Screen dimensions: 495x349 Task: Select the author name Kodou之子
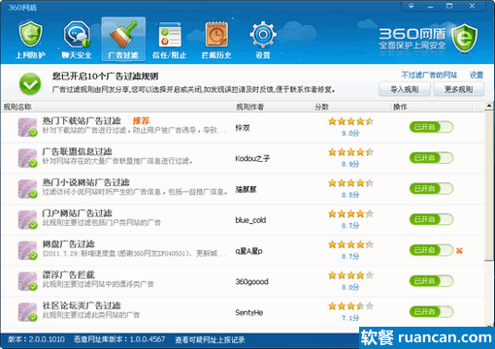pyautogui.click(x=252, y=158)
